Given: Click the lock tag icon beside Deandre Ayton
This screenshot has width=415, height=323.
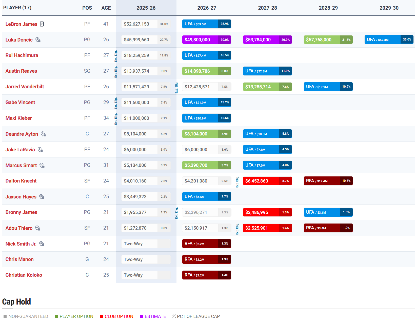Looking at the screenshot, I should (44, 134).
